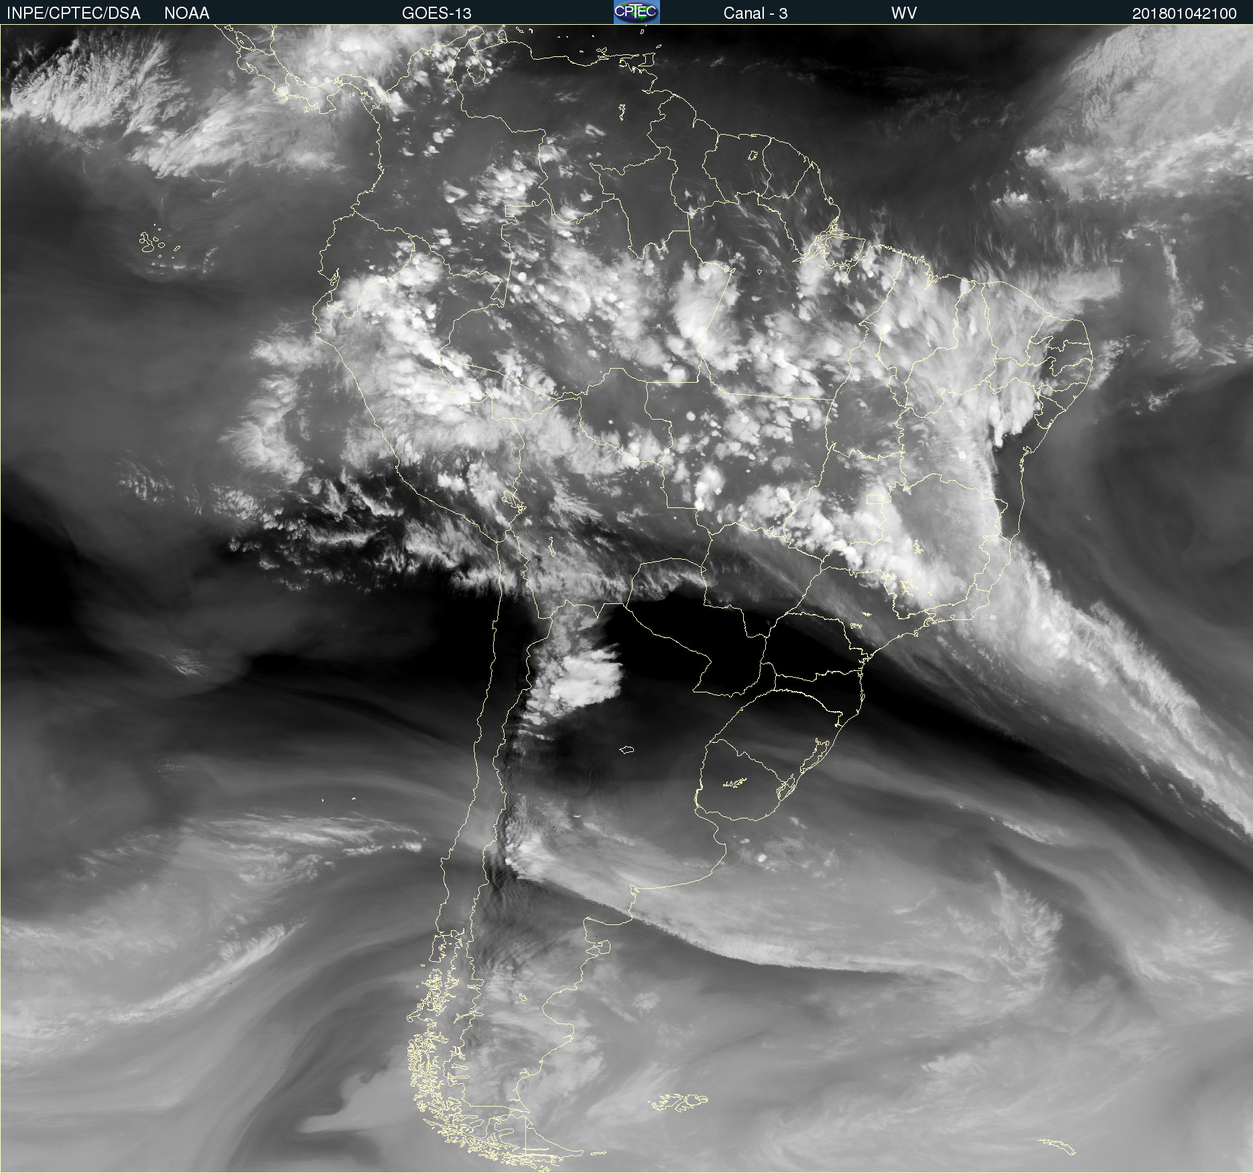Image resolution: width=1253 pixels, height=1173 pixels.
Task: Click the WV label in the header
Action: [904, 13]
